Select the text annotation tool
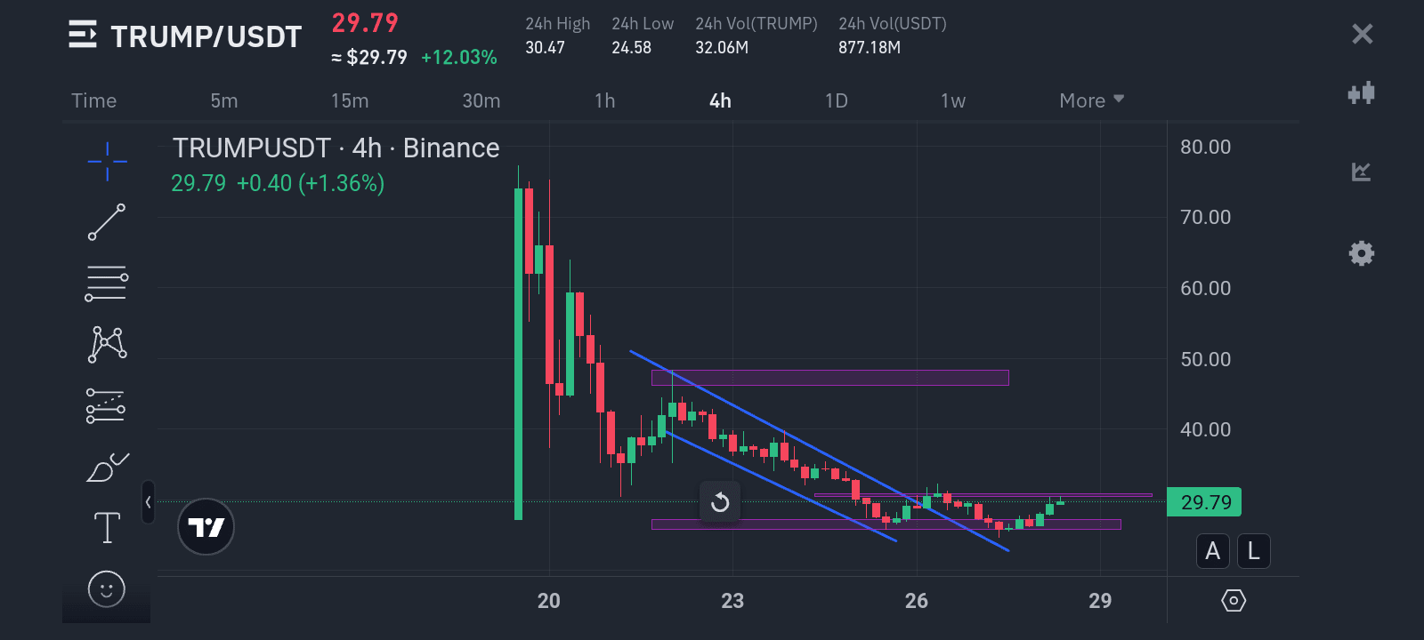1424x640 pixels. pos(107,528)
